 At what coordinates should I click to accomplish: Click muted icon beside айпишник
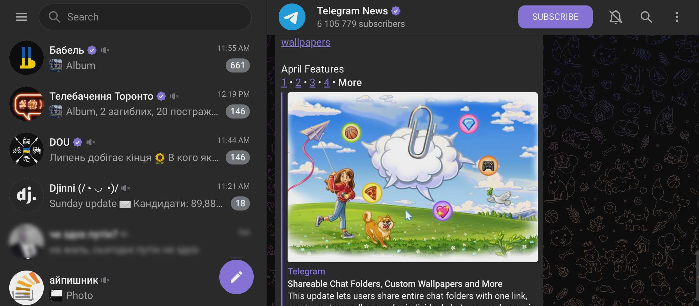tap(105, 280)
